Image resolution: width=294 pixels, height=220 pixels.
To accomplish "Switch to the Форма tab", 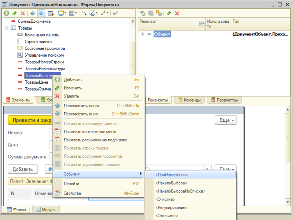I will [x=17, y=210].
